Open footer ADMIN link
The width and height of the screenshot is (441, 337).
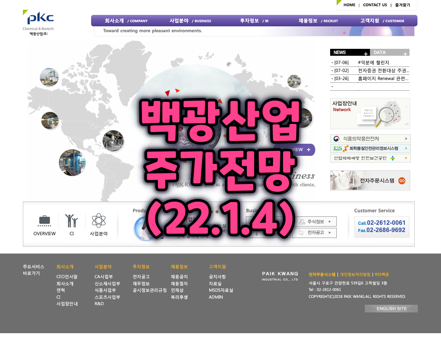click(x=216, y=297)
